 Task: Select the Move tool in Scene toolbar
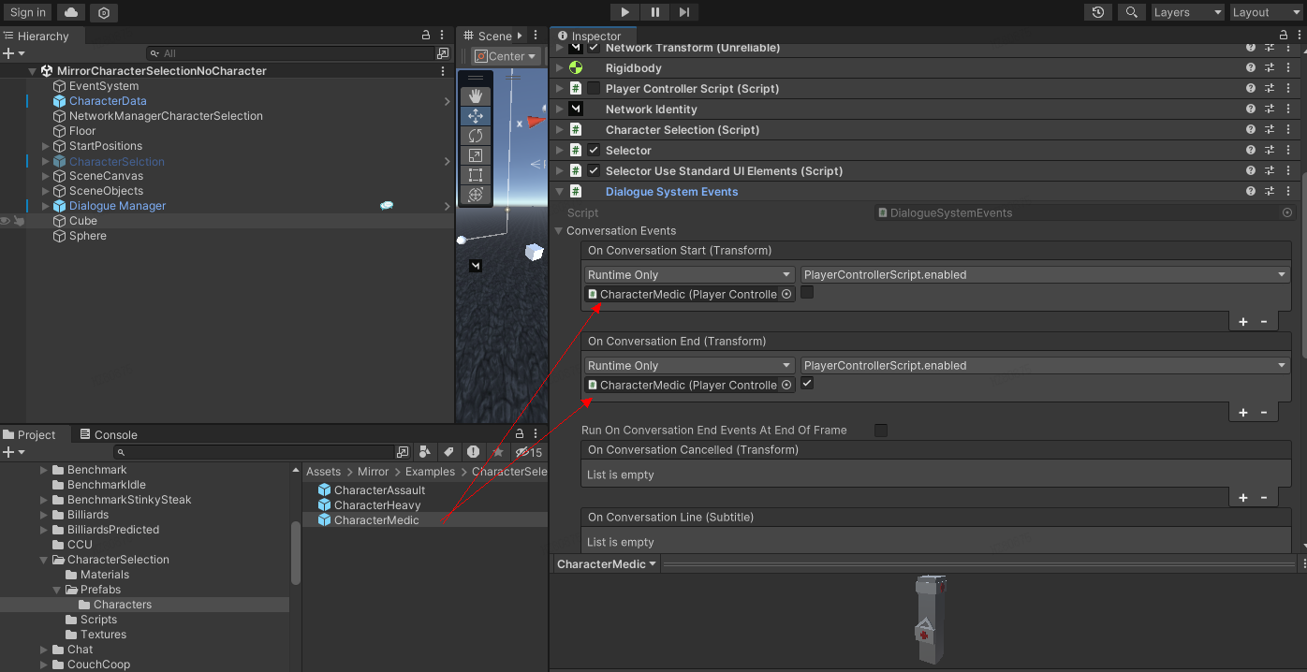point(476,116)
